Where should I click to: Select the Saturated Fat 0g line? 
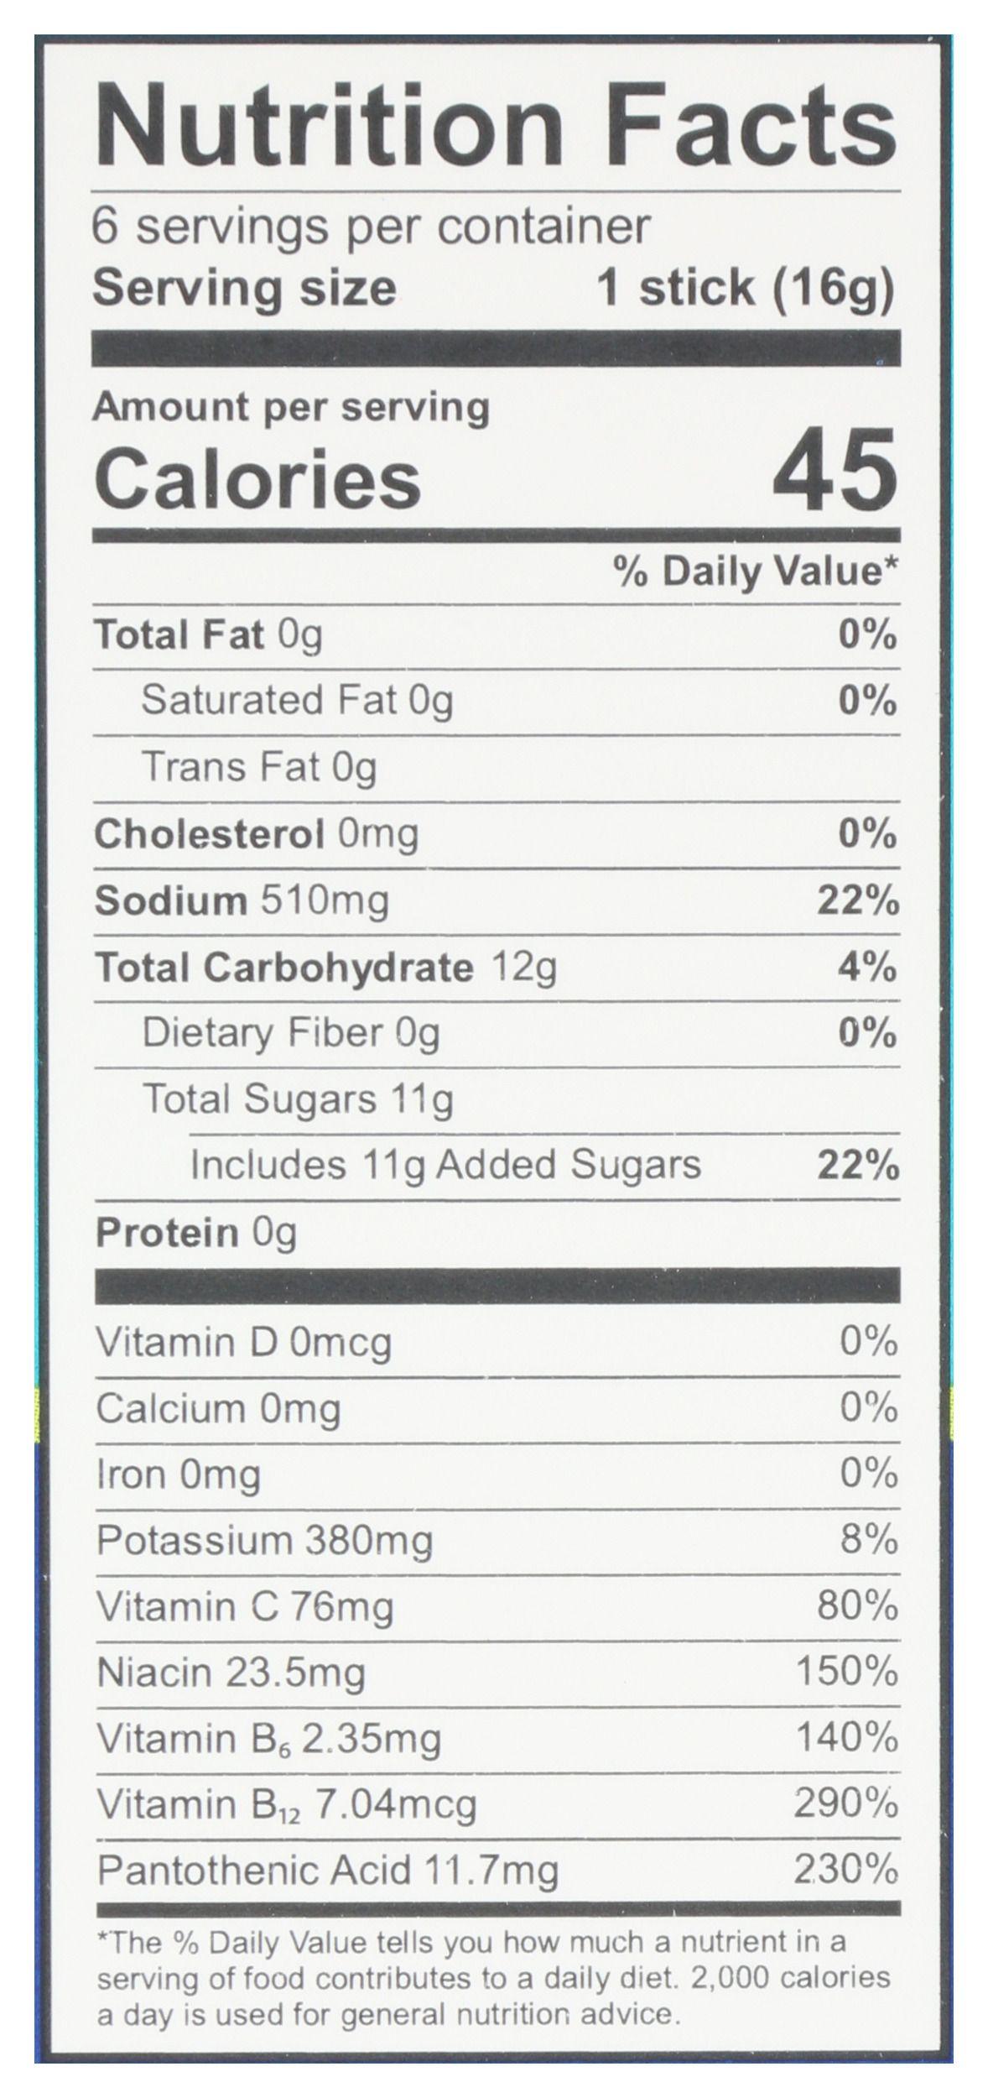click(x=297, y=701)
